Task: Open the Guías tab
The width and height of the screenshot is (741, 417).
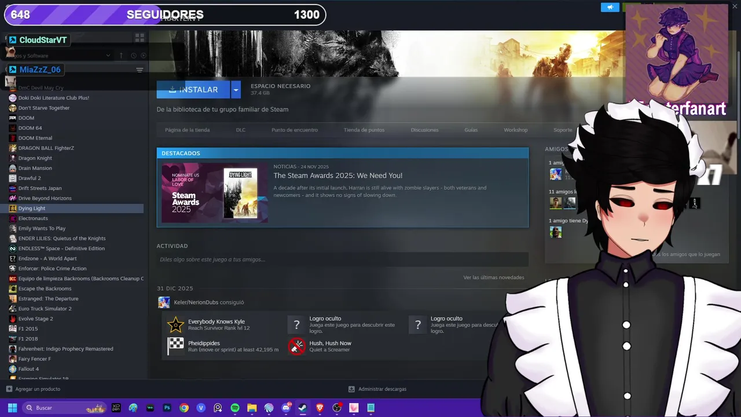Action: 471,130
